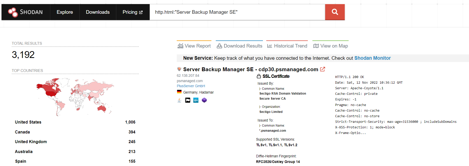Open the result via the red external link icon
The image size is (469, 166).
tap(323, 69)
